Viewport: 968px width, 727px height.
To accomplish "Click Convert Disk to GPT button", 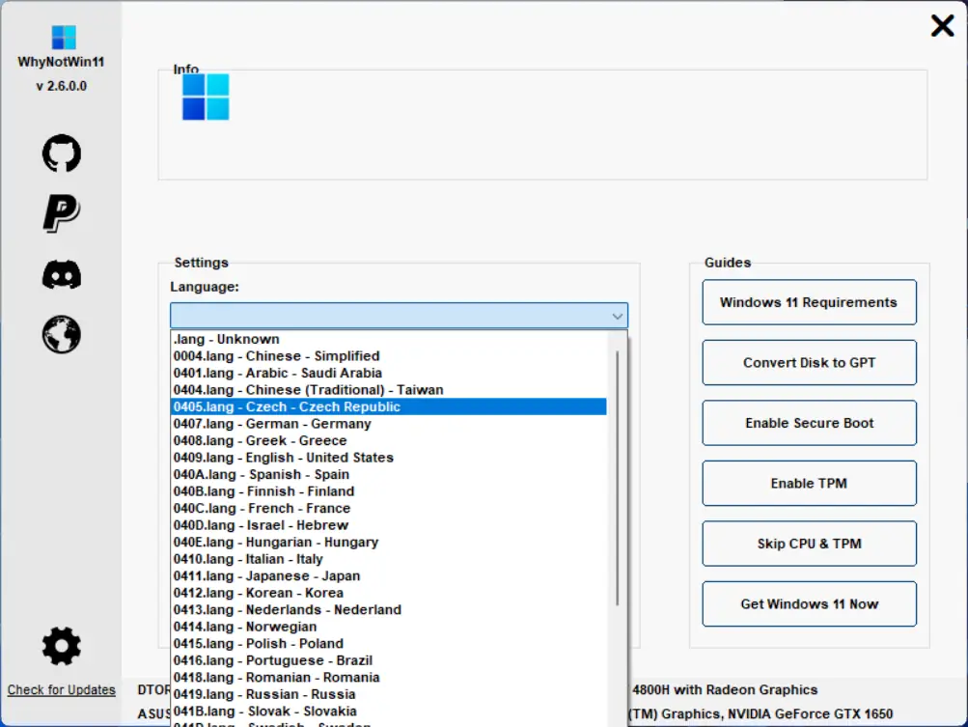I will 809,363.
